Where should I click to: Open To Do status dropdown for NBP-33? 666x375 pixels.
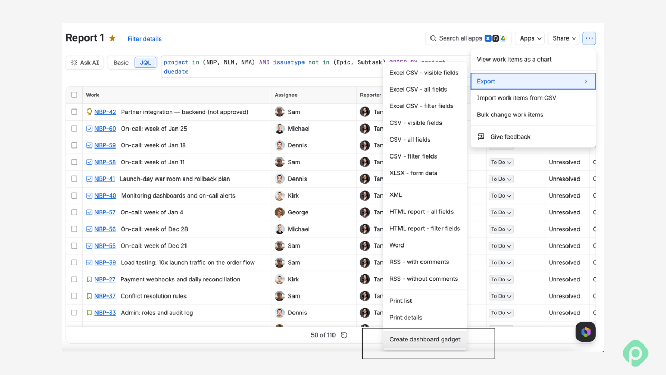coord(501,313)
